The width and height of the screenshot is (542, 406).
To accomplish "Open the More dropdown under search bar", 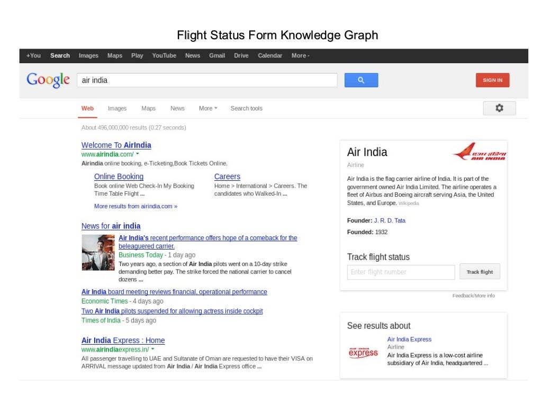I will pos(208,108).
